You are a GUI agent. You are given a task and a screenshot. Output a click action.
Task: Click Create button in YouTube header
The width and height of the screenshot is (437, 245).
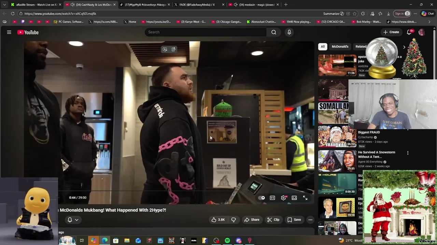(x=391, y=32)
